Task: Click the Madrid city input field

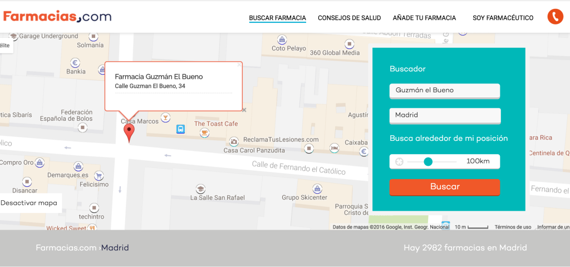Action: point(445,116)
